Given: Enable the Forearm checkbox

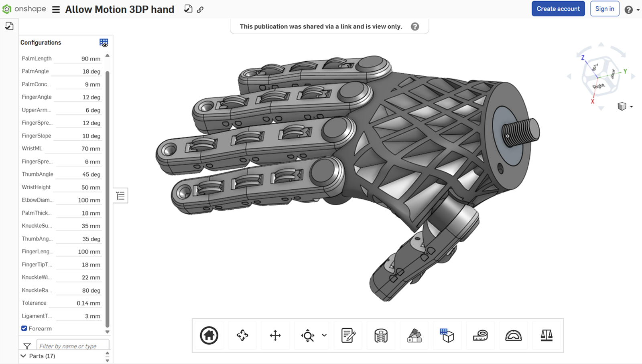Looking at the screenshot, I should pyautogui.click(x=24, y=328).
